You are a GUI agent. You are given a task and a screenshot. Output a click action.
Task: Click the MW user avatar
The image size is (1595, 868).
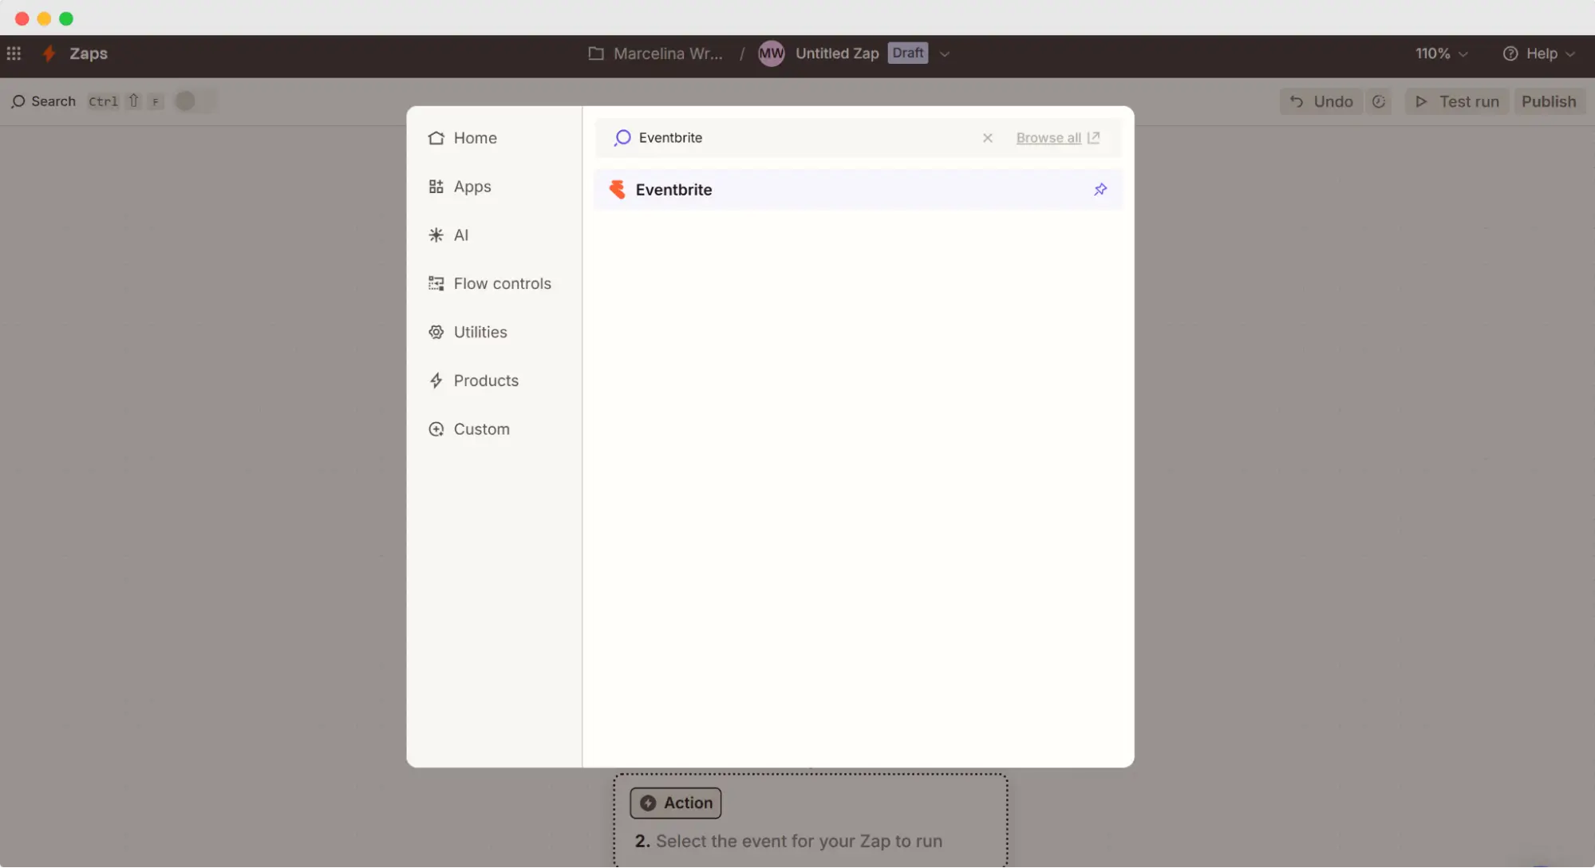(x=771, y=53)
